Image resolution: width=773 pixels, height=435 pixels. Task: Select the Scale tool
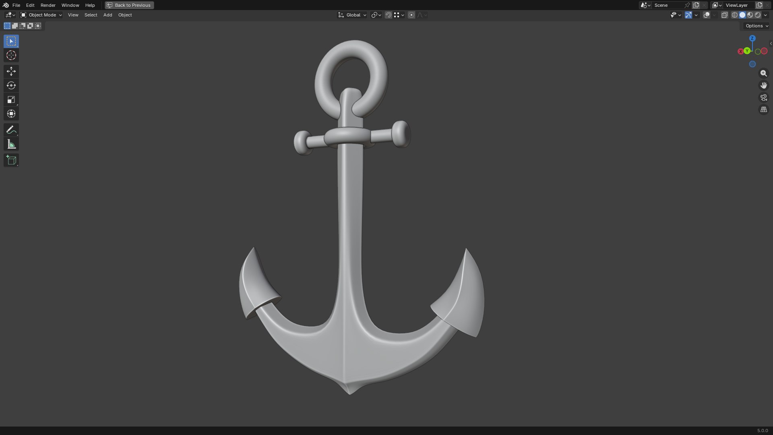pos(11,99)
